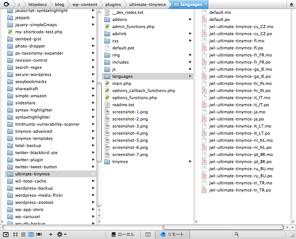Select column view mode button
296x239 pixels.
click(x=31, y=235)
